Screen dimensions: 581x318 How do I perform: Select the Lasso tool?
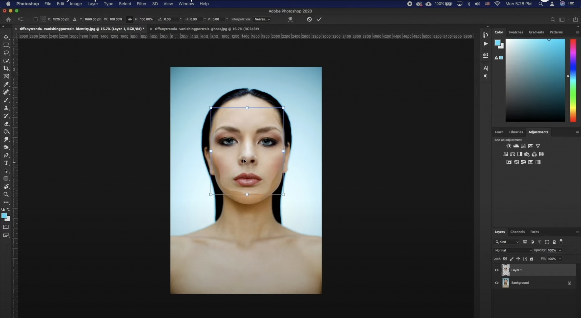pos(6,53)
